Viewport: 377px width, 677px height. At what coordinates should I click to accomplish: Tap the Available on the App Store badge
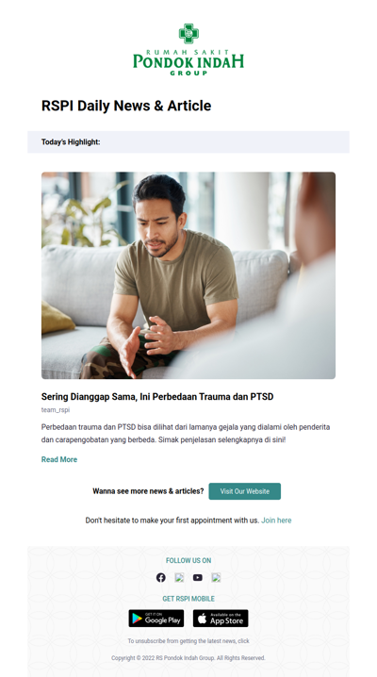(x=221, y=619)
